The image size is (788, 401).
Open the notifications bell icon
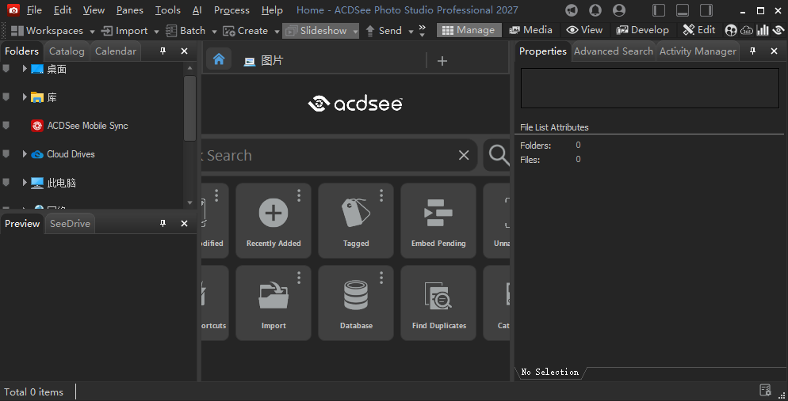[x=595, y=10]
